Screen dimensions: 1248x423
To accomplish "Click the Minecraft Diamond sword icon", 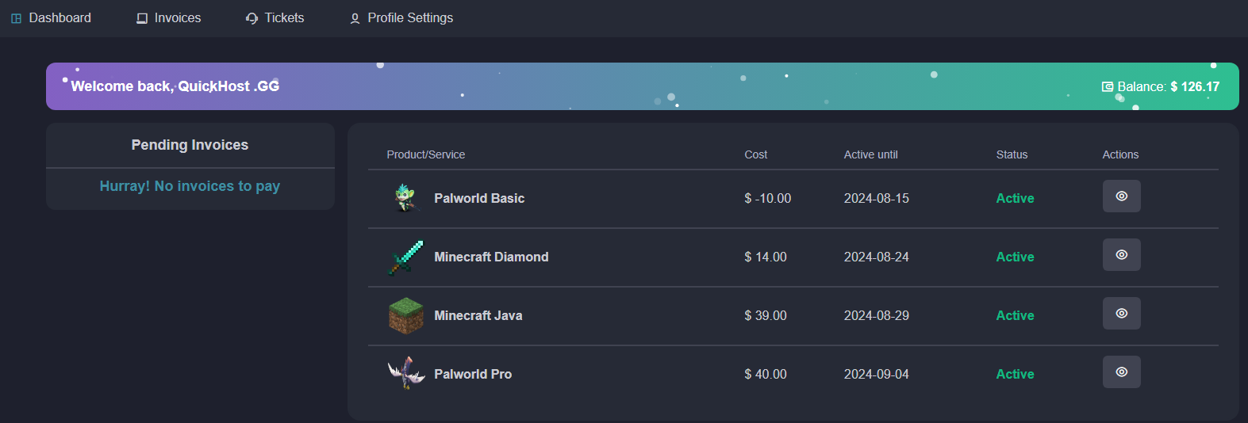I will point(405,257).
